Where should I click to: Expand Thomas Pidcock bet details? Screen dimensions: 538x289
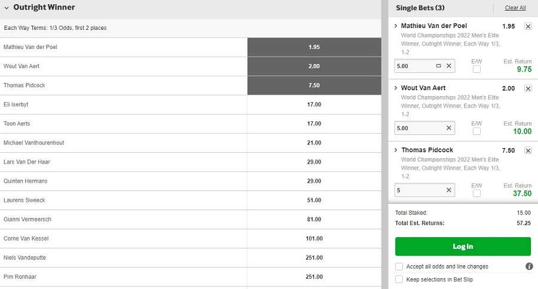pos(396,150)
